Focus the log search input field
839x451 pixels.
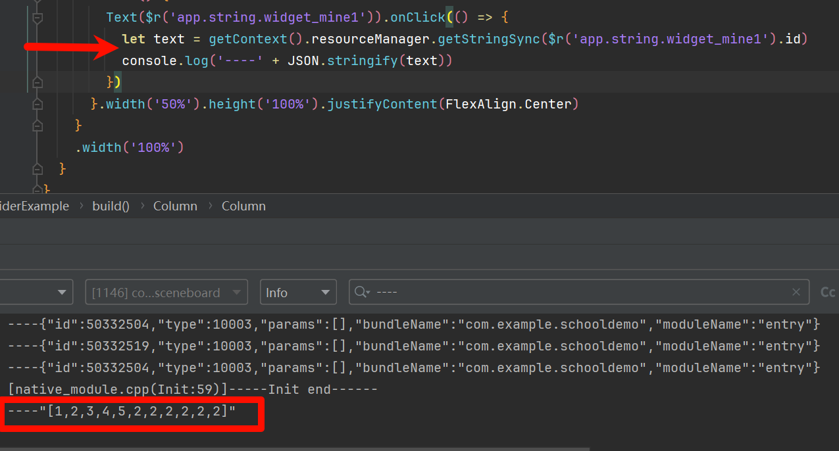tap(579, 293)
